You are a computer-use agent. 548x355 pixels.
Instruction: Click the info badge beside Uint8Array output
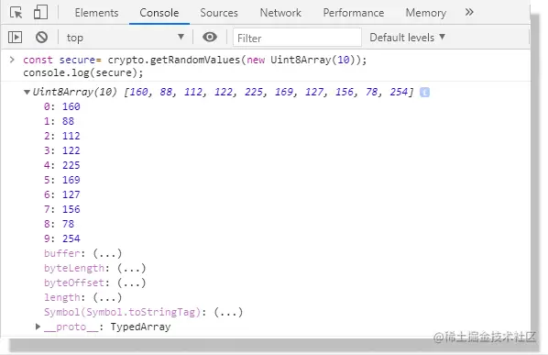(x=424, y=93)
